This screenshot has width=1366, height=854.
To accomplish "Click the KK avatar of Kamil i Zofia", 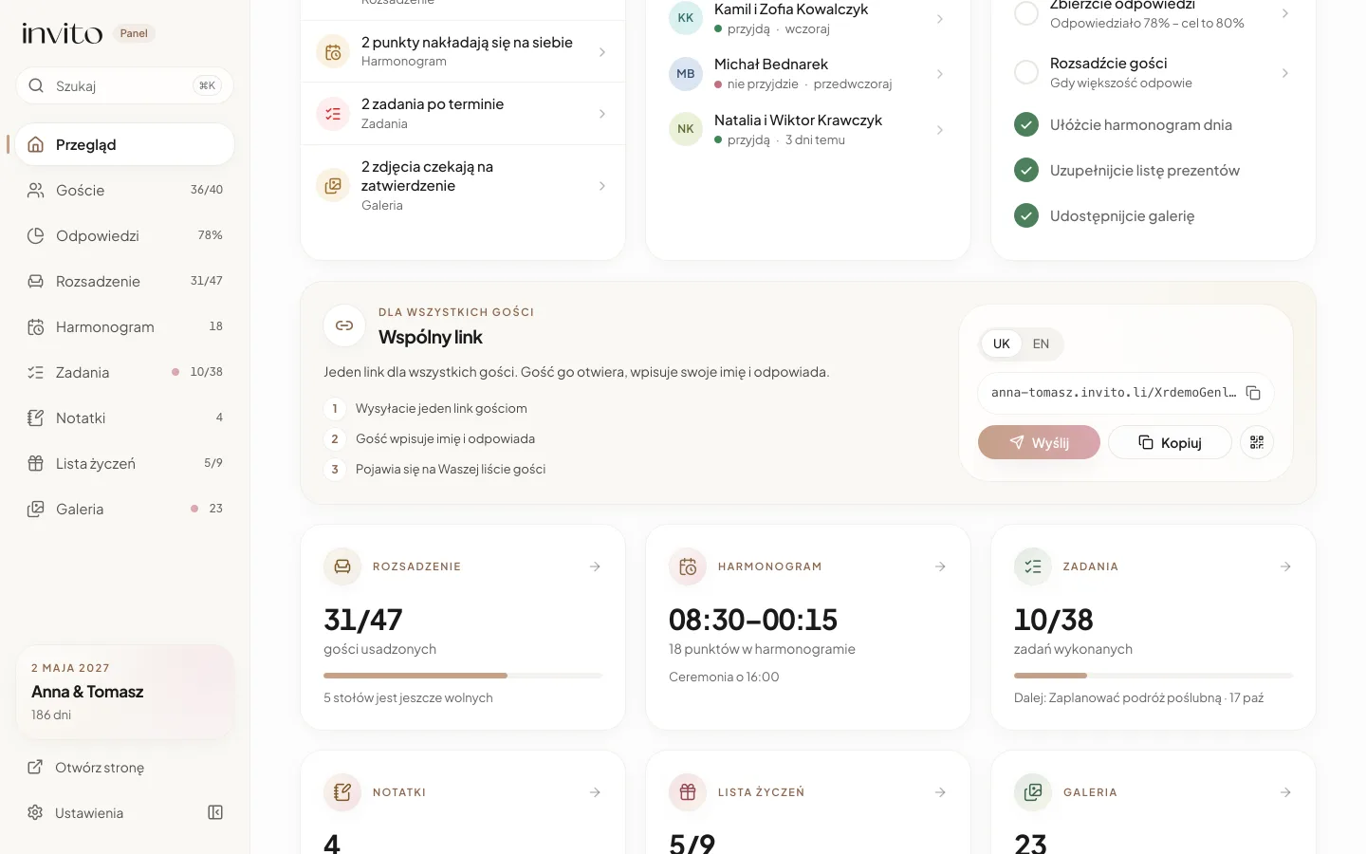I will (x=686, y=18).
